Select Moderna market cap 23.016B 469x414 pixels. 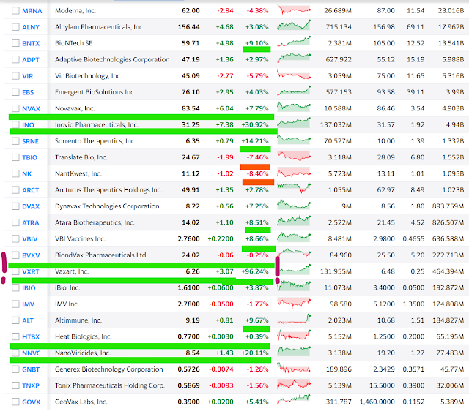point(451,11)
